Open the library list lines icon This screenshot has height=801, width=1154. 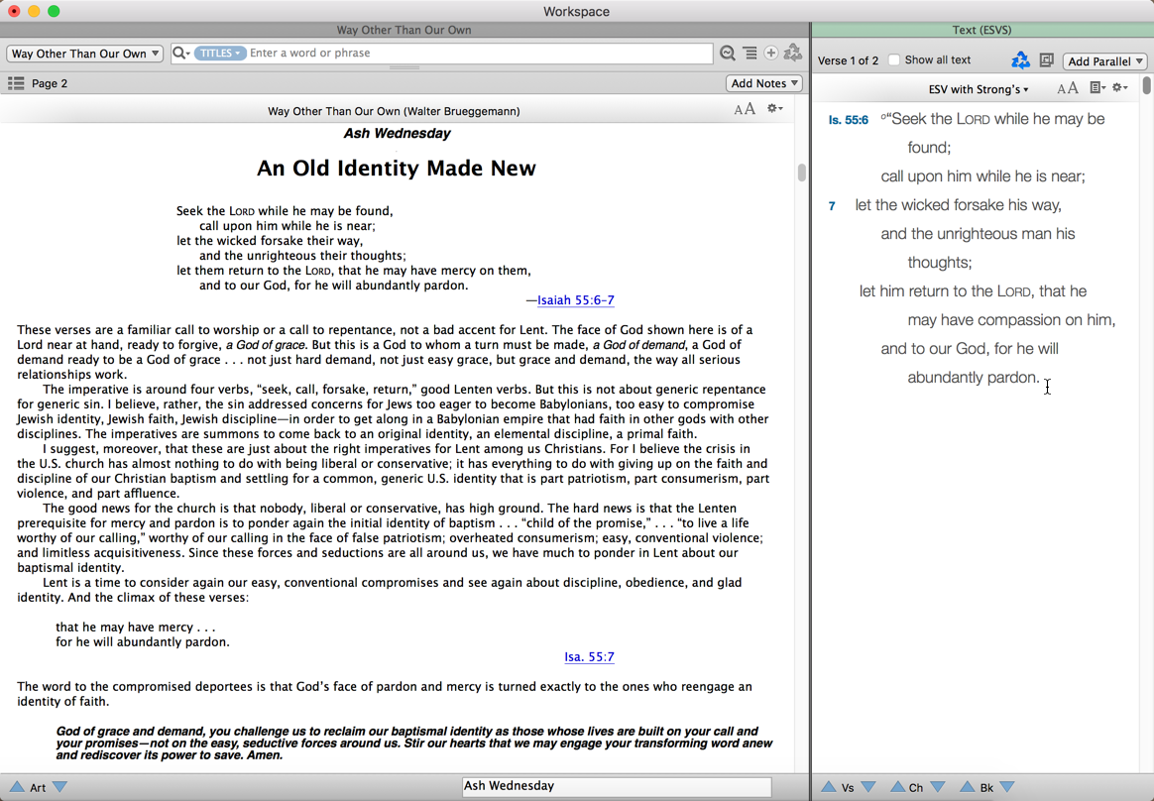point(750,53)
